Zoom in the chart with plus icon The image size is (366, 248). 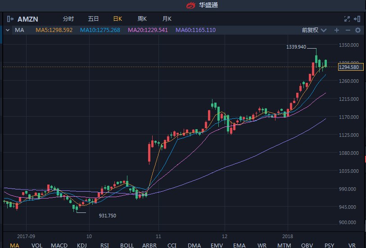coord(336,30)
